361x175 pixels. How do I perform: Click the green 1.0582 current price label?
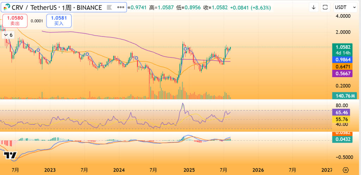coord(342,47)
